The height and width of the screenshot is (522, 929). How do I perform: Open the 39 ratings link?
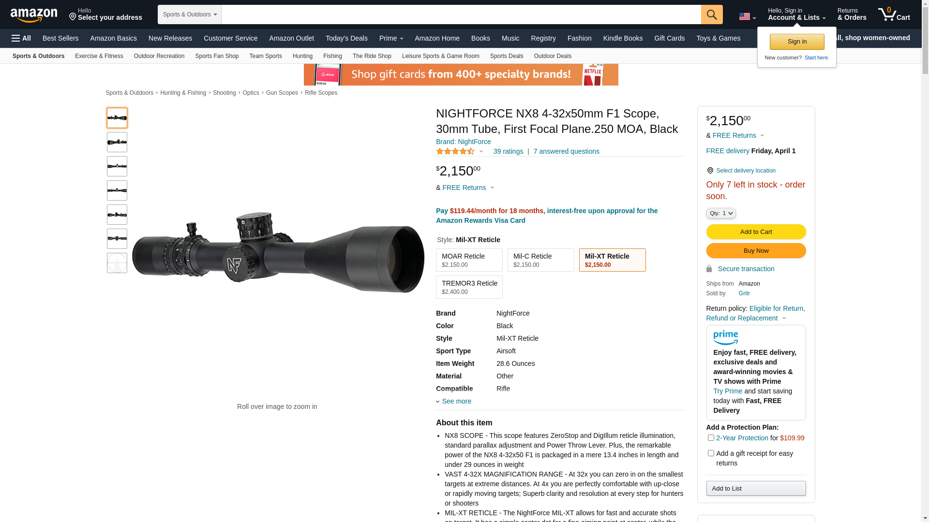pyautogui.click(x=508, y=151)
